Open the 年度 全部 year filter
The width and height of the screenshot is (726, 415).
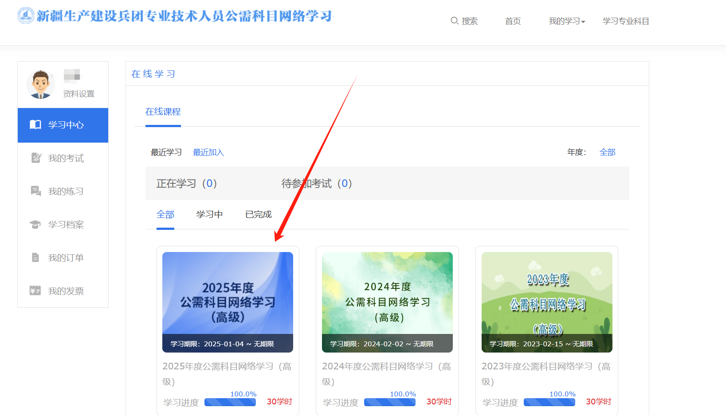[x=607, y=152]
